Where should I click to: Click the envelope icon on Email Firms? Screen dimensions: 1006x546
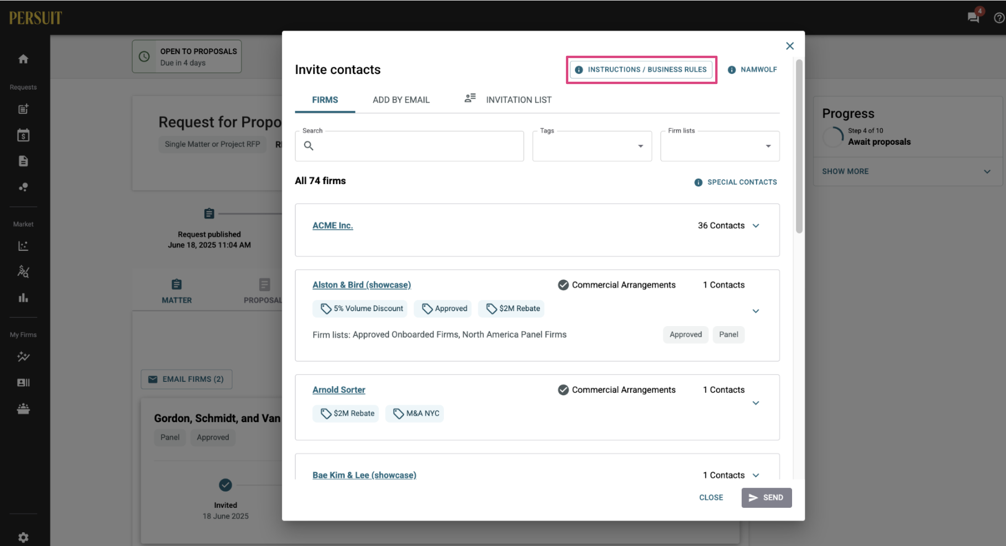tap(153, 379)
